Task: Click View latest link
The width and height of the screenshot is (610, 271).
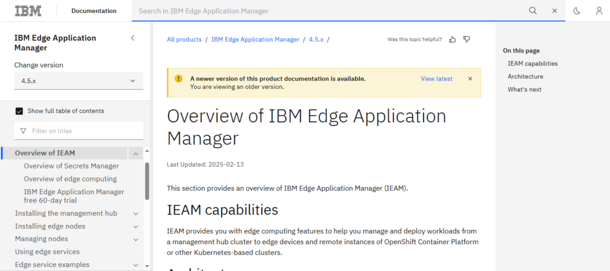Action: [x=437, y=79]
